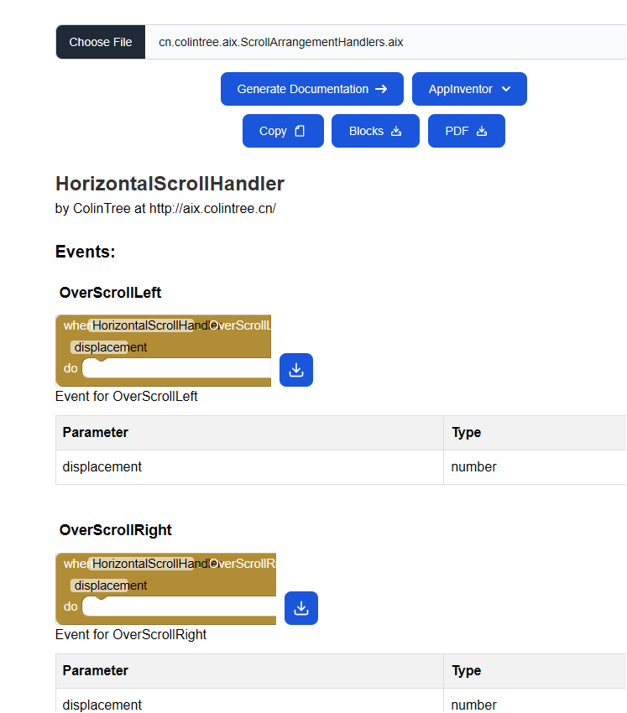Click HorizontalScrollHandler label in OverScrollRight block
This screenshot has height=713, width=627.
pyautogui.click(x=142, y=564)
